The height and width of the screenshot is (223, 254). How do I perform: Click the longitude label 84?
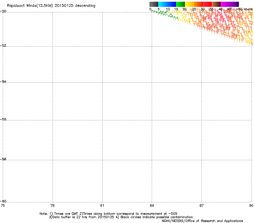pos(152,206)
